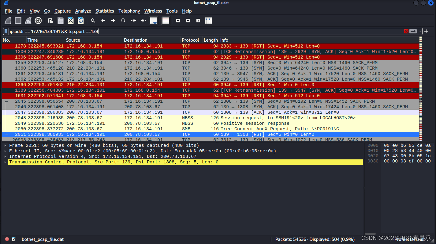
Task: Toggle auto-scroll during live capture
Action: 154,21
